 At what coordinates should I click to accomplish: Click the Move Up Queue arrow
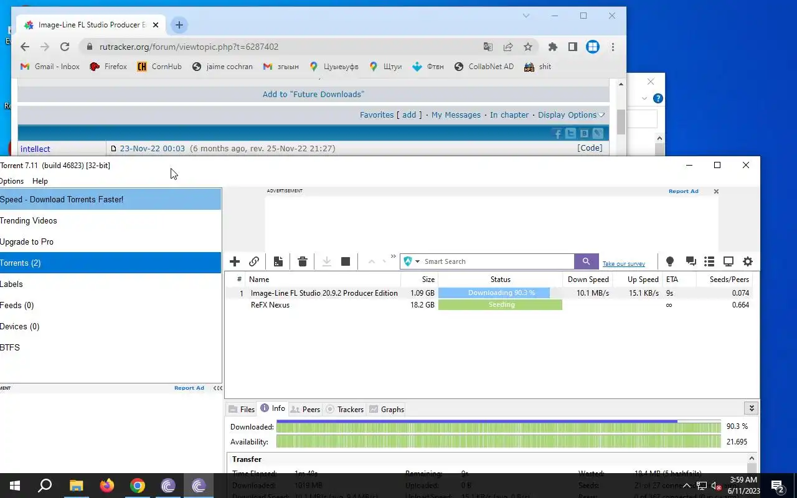click(x=372, y=261)
